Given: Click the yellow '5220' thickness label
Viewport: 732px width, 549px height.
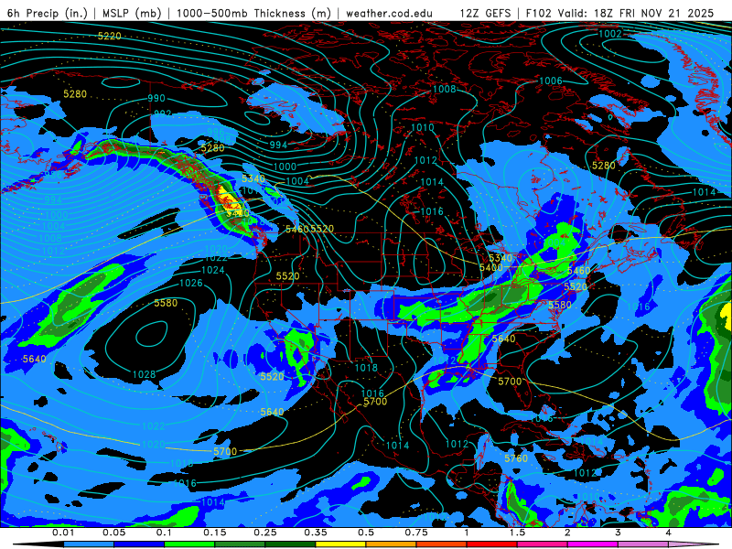Looking at the screenshot, I should coord(109,36).
